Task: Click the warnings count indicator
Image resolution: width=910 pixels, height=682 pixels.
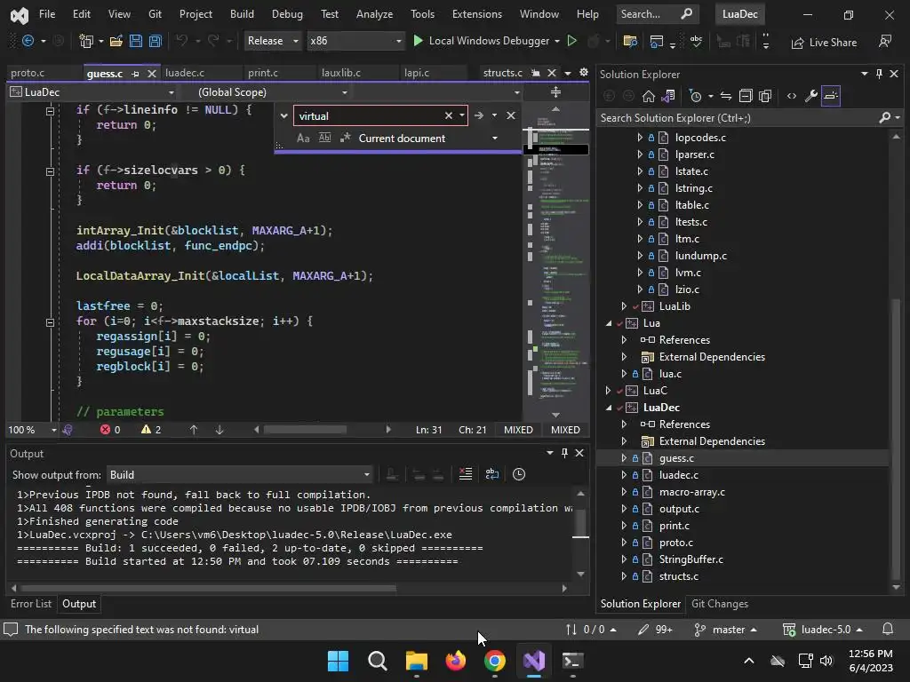Action: pos(151,430)
